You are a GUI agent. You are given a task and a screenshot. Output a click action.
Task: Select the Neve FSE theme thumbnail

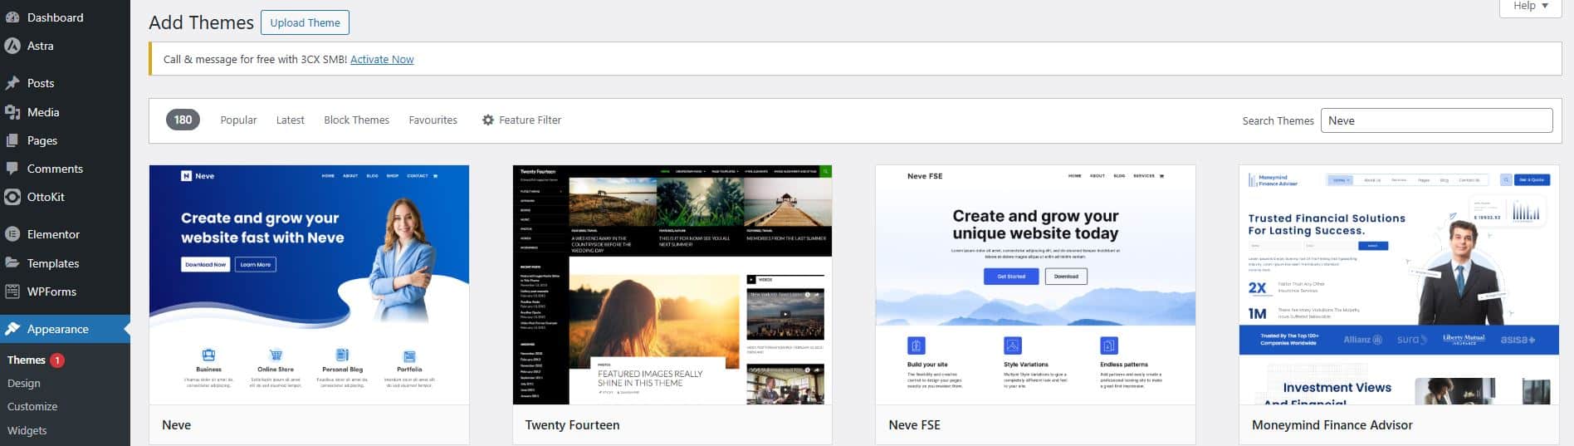coord(1035,285)
